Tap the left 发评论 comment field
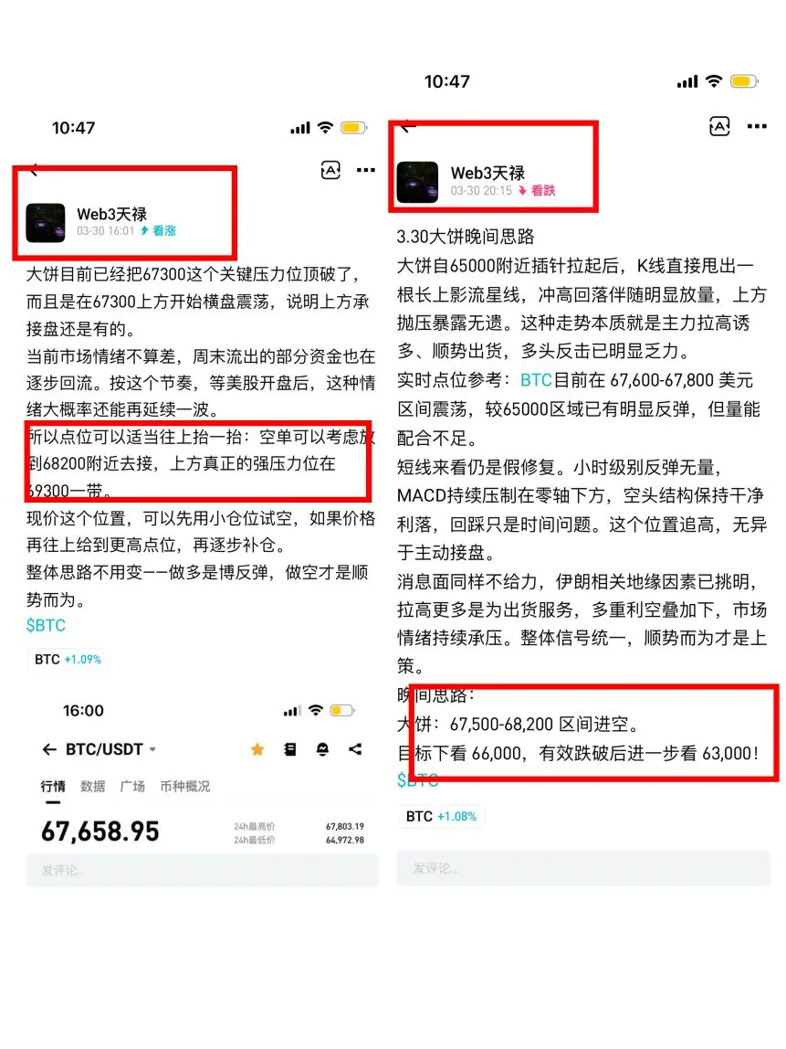Image resolution: width=786 pixels, height=1049 pixels. (x=202, y=870)
